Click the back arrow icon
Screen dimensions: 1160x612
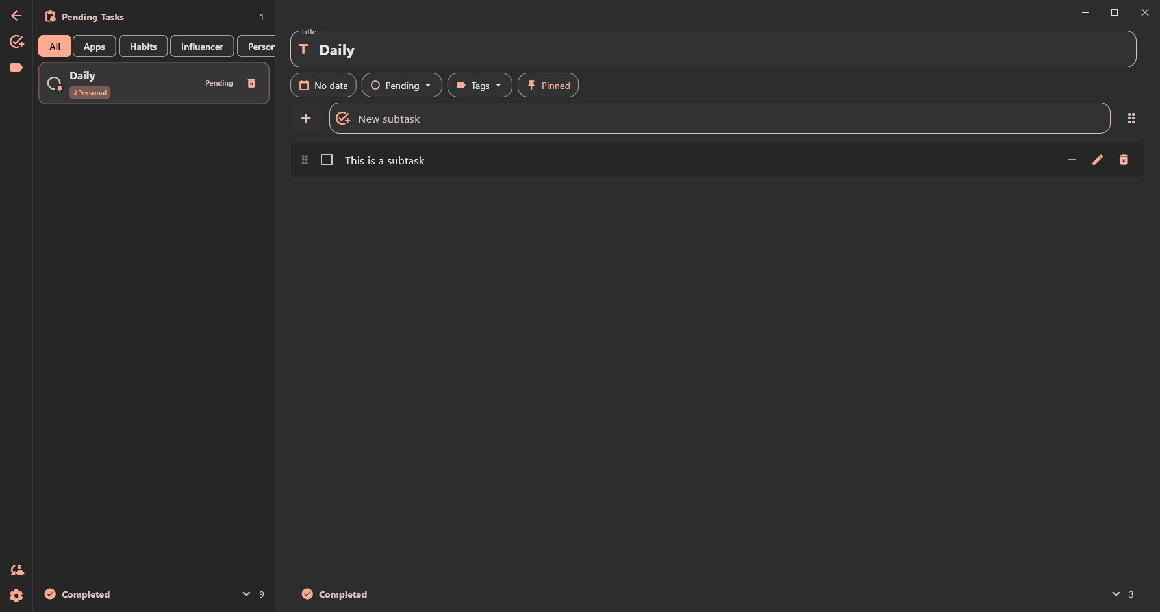16,16
